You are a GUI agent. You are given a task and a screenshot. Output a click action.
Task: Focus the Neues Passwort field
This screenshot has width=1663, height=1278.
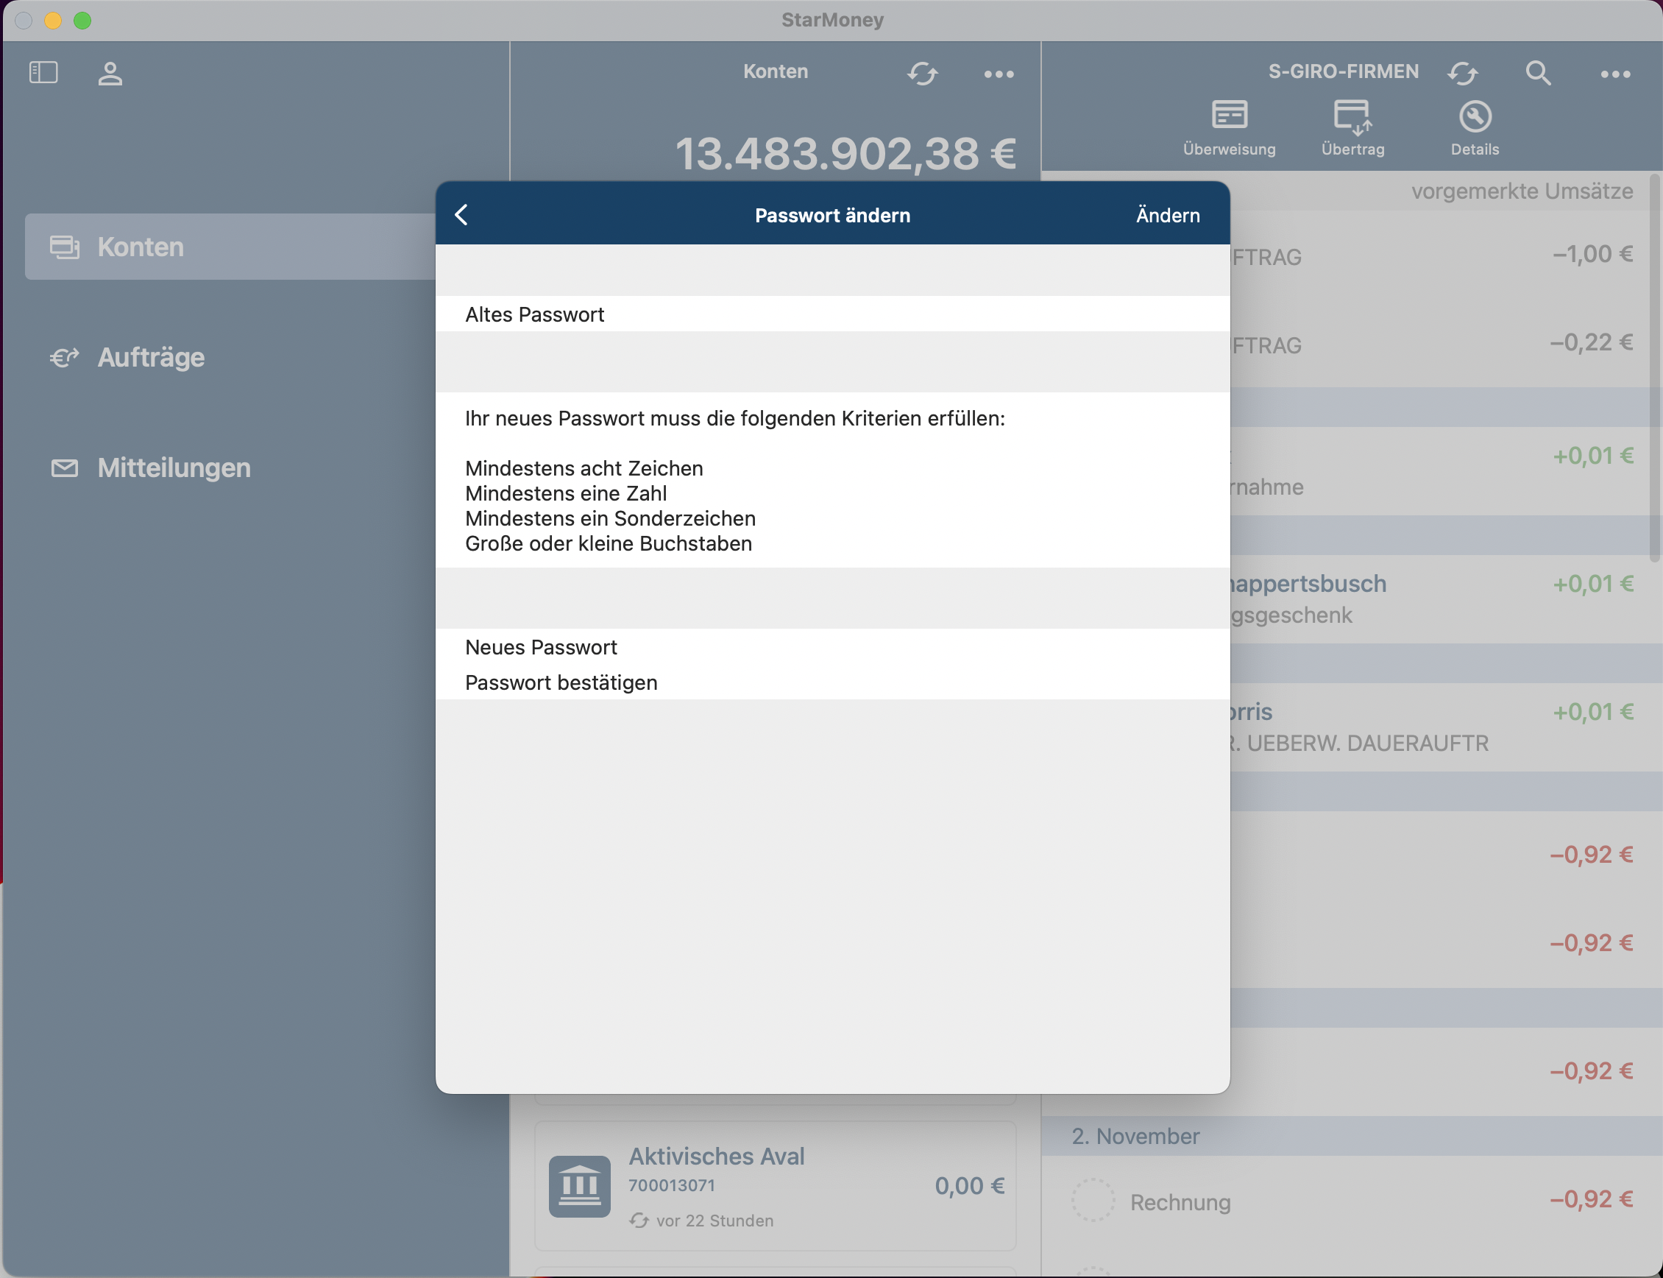point(833,646)
